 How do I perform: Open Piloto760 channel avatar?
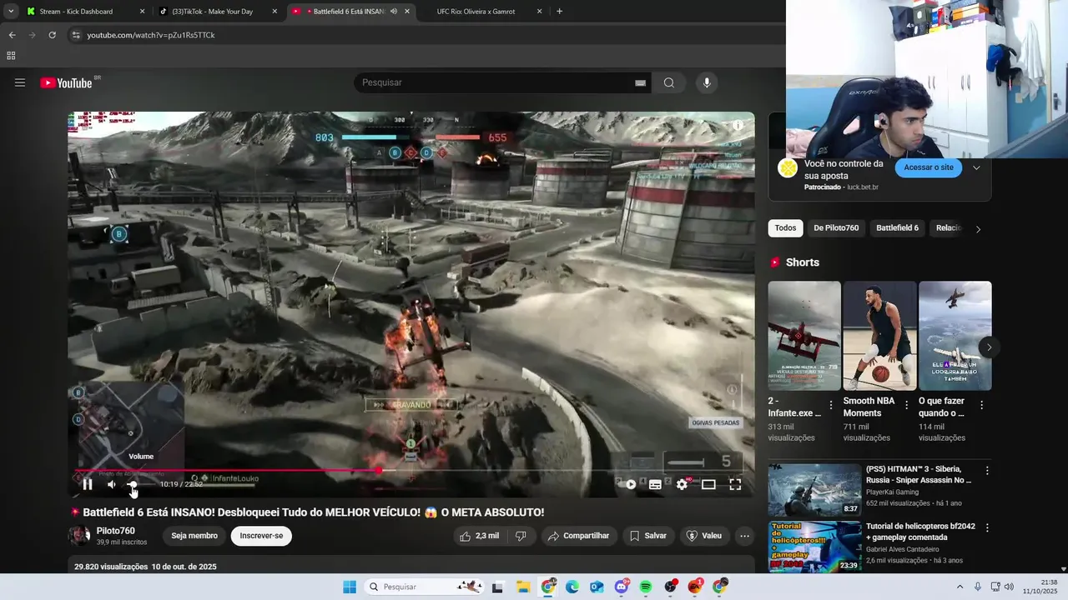click(79, 536)
